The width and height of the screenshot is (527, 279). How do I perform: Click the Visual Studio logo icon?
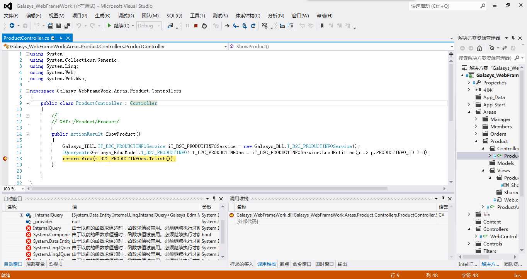point(8,6)
